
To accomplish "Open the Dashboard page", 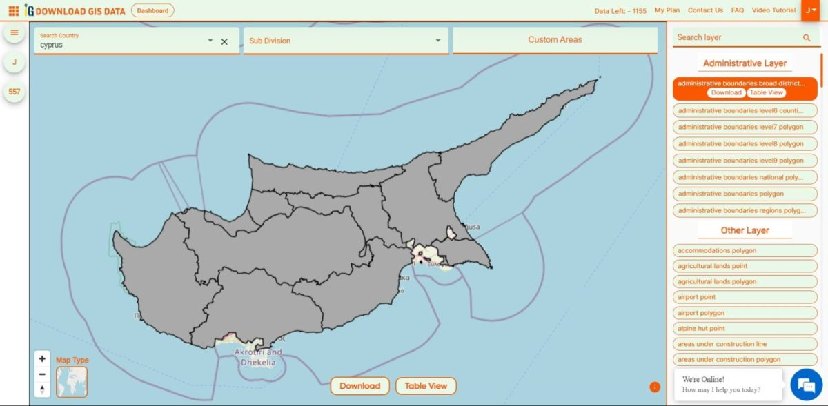I will coord(152,10).
